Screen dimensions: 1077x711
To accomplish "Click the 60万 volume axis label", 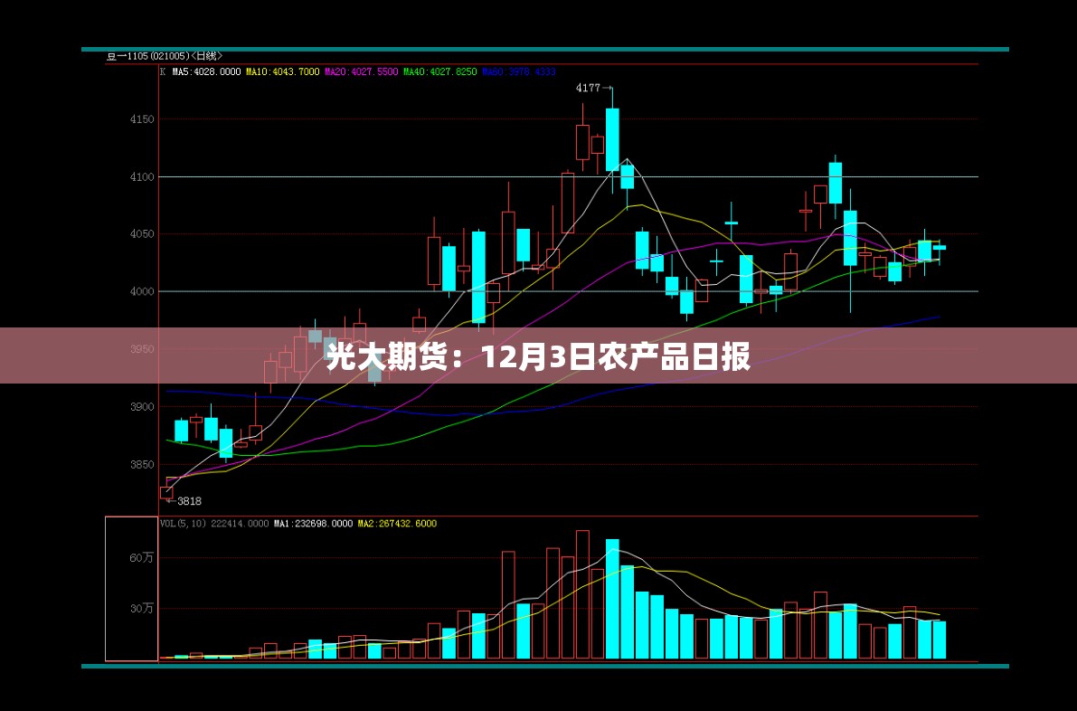I will (x=141, y=558).
